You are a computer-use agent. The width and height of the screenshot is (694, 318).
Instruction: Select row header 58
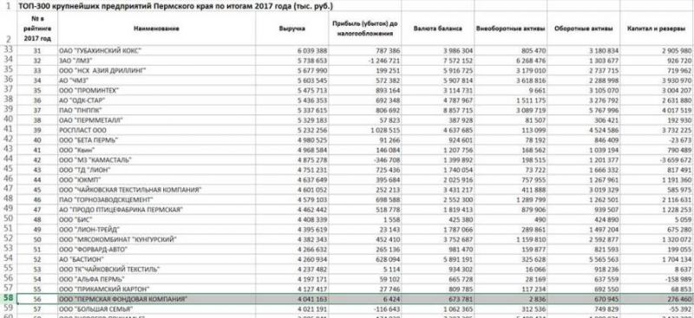click(x=8, y=299)
